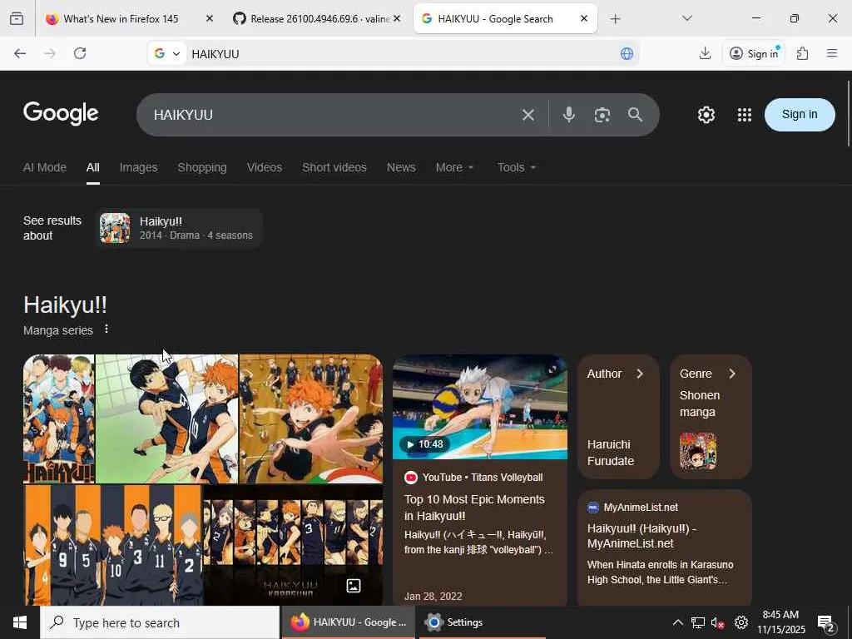852x639 pixels.
Task: Click the muted volume tray icon
Action: (x=718, y=622)
